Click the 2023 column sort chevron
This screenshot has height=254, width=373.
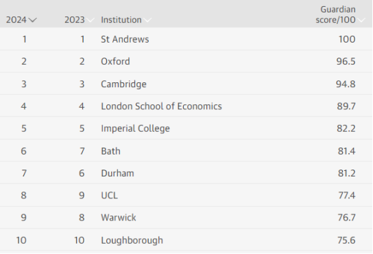point(90,20)
